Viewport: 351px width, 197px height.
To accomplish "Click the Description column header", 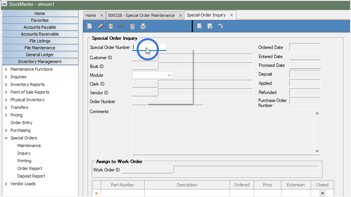I will point(187,185).
